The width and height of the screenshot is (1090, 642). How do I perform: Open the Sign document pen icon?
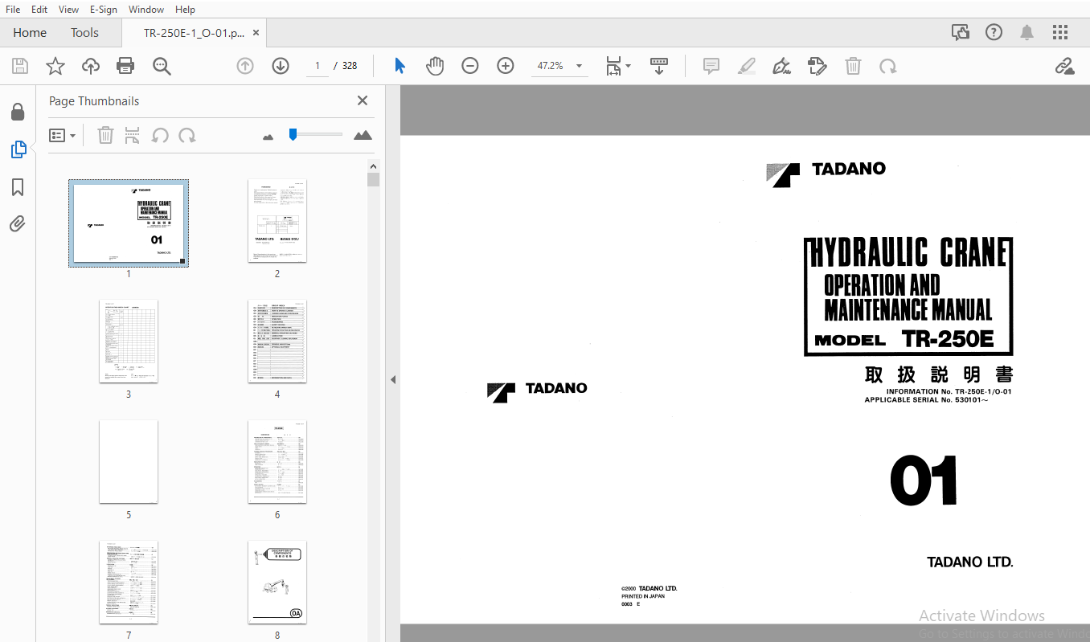(781, 66)
